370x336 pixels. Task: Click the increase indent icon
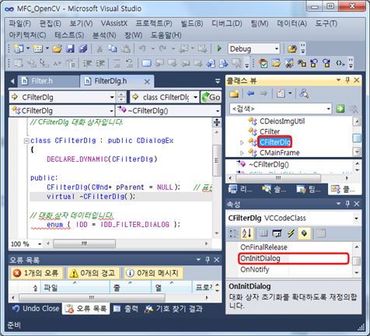click(x=100, y=63)
